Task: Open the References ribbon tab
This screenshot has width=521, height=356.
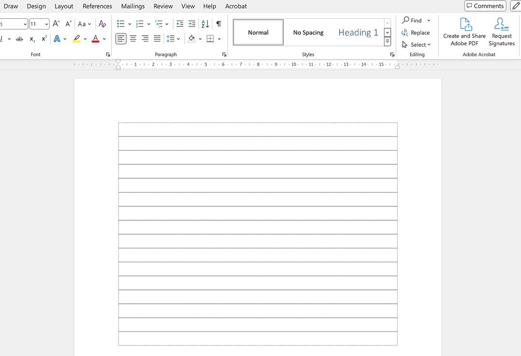Action: [x=97, y=6]
